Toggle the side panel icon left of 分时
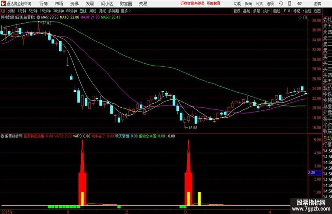 pos(3,11)
